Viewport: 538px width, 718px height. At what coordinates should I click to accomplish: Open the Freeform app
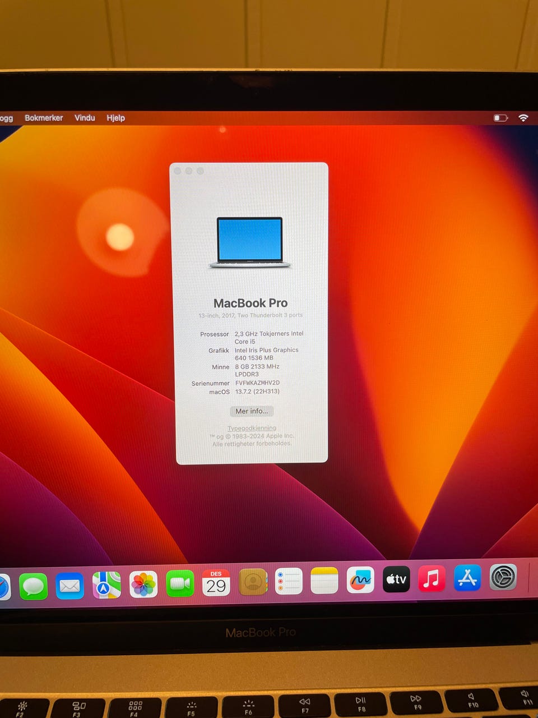tap(360, 580)
